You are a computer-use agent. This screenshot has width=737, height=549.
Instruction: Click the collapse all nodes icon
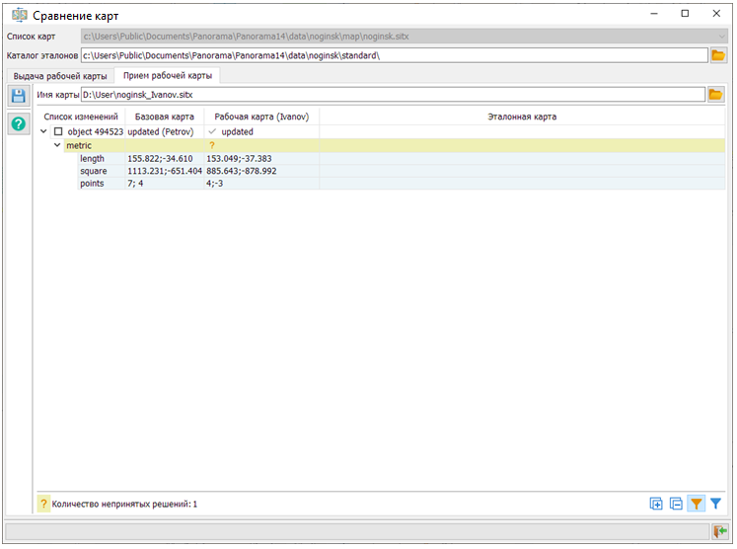676,504
